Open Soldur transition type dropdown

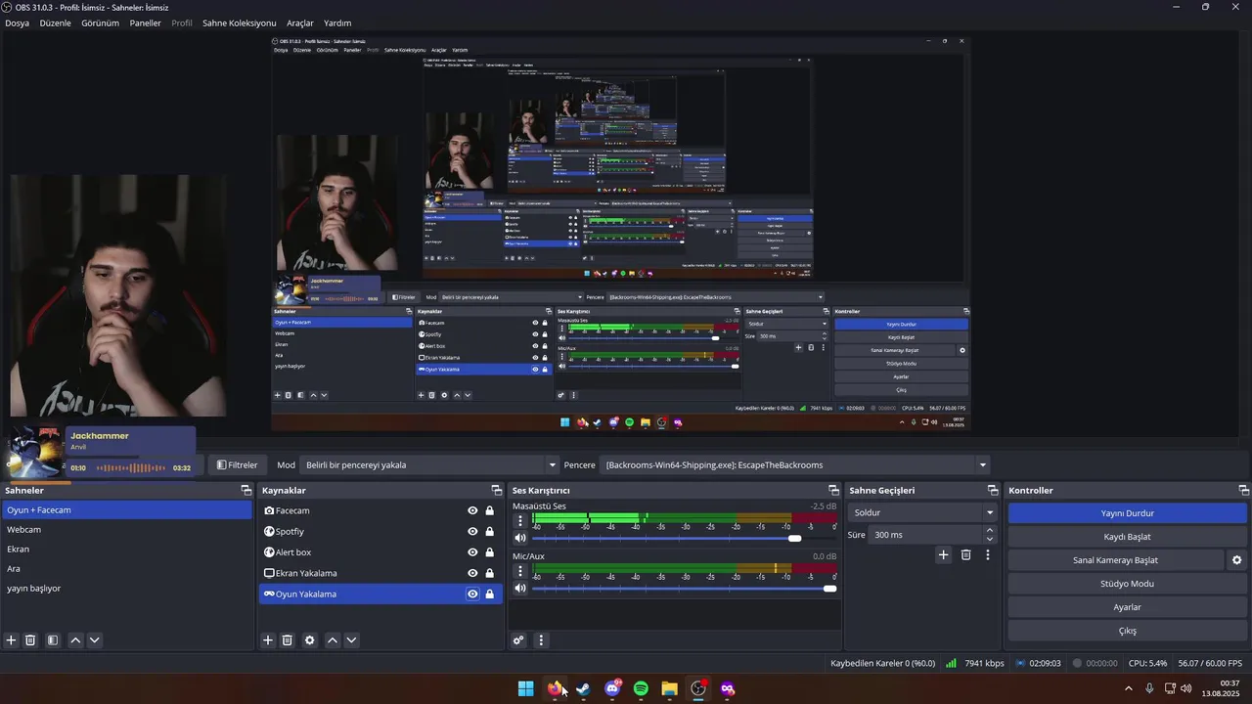coord(922,512)
